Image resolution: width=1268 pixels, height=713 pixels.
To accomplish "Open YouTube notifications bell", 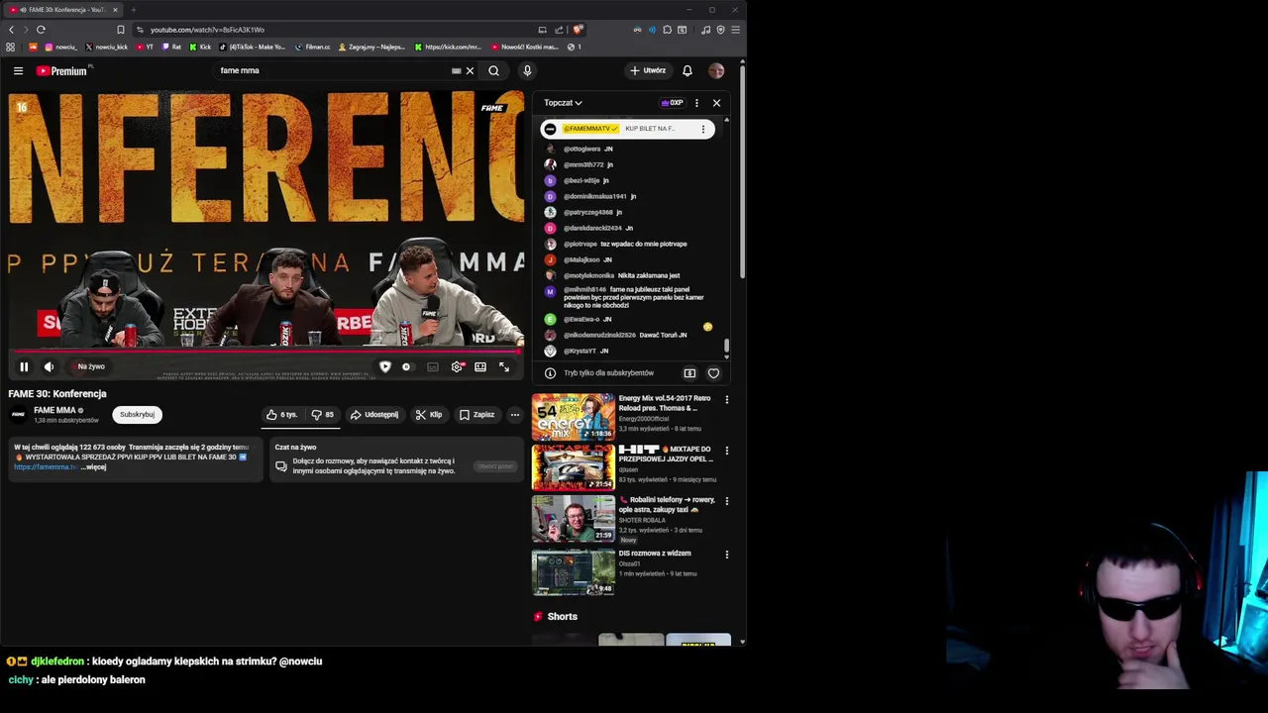I will click(x=687, y=70).
